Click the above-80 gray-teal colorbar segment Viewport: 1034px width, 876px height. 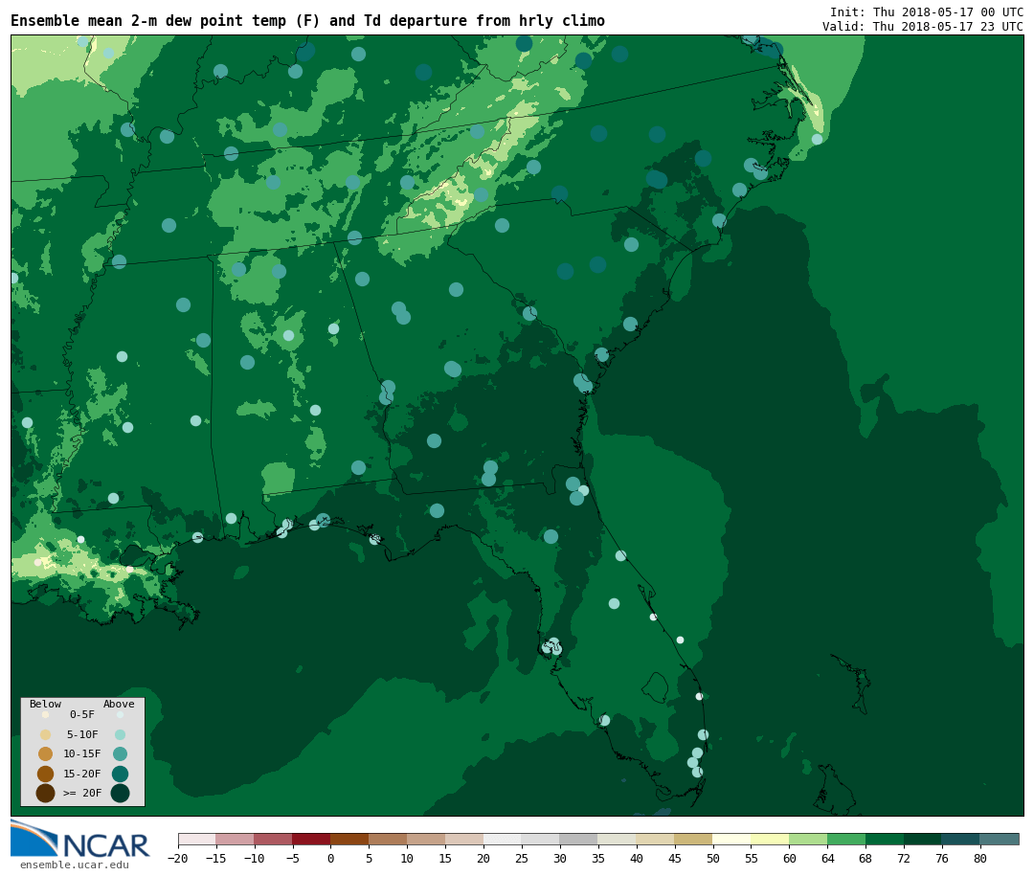tap(1000, 840)
